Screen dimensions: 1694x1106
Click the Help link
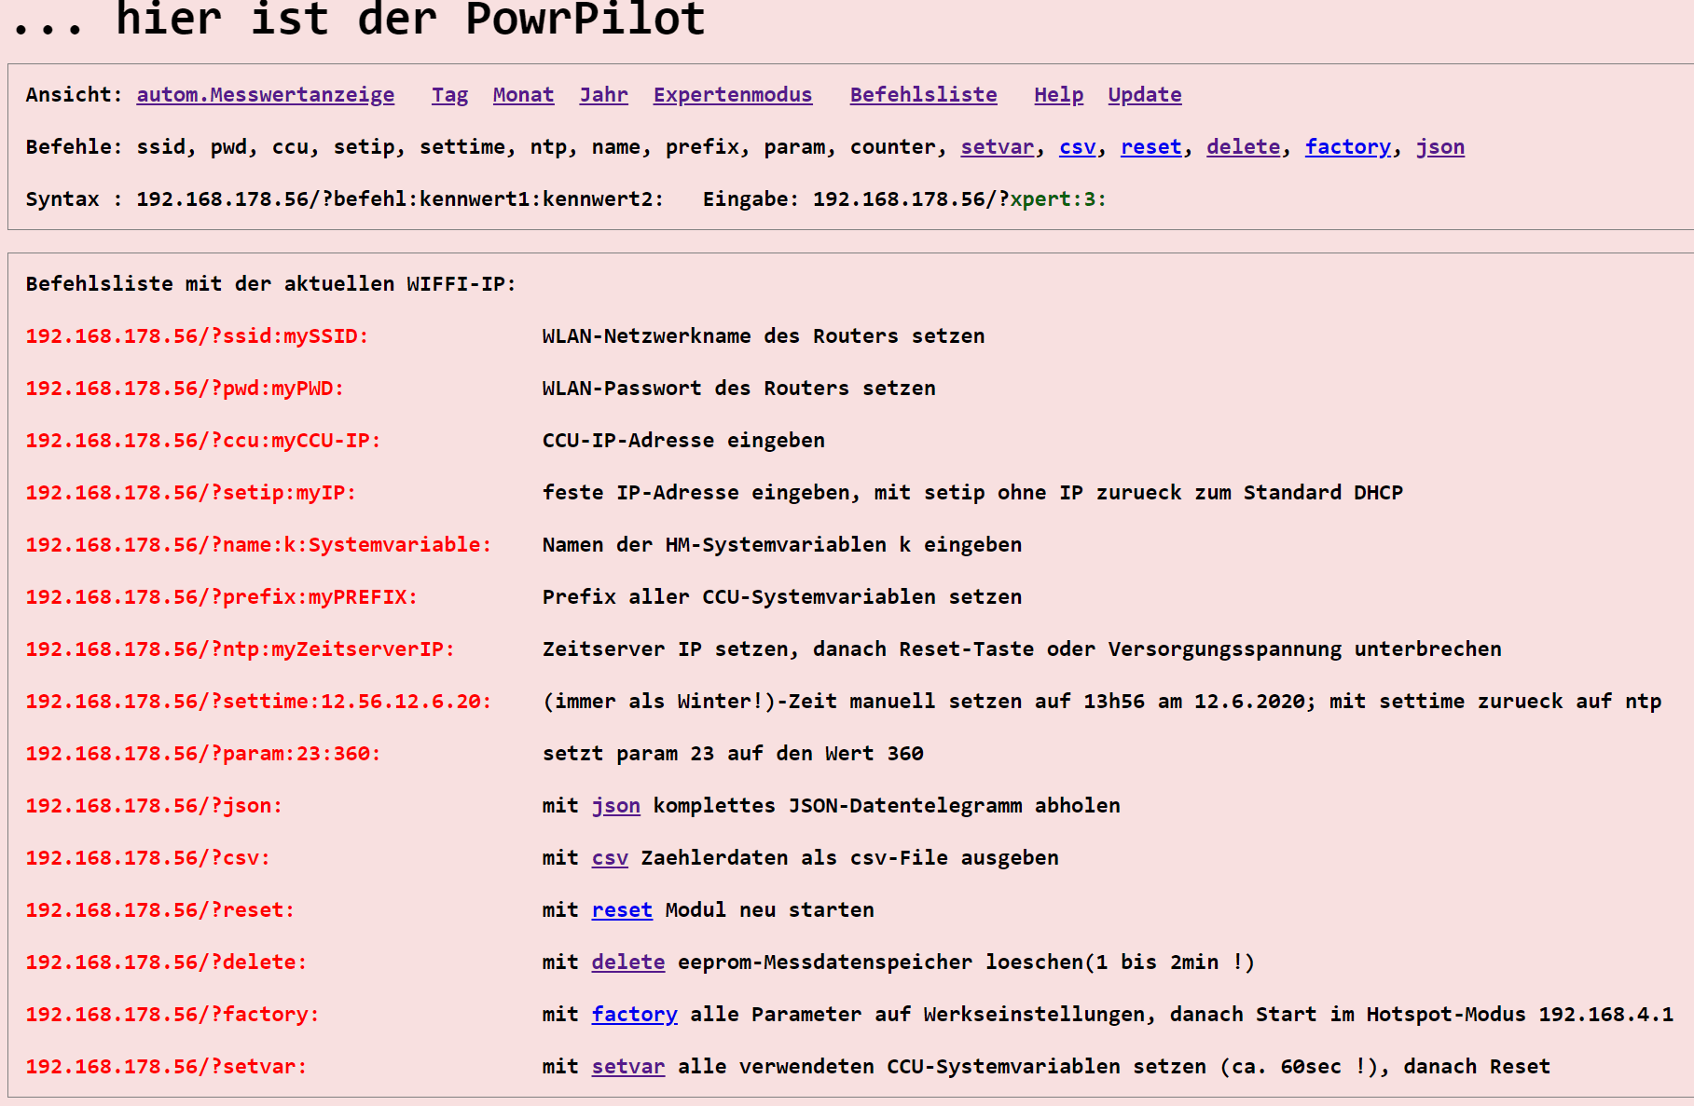tap(1058, 95)
